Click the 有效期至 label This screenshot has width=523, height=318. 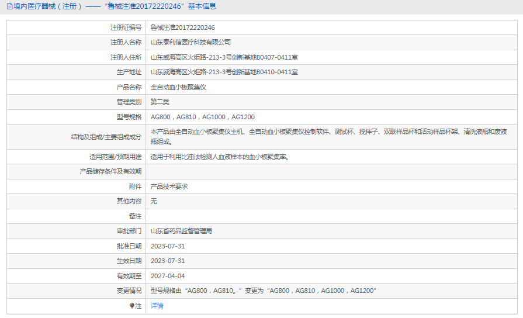point(129,276)
